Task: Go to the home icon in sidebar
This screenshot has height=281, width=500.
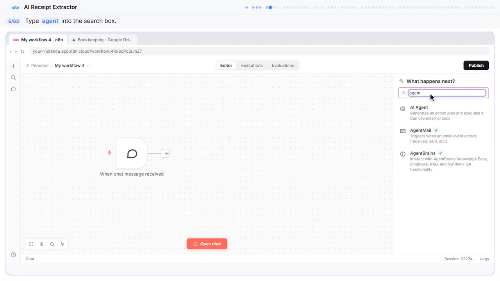Action: point(13,89)
